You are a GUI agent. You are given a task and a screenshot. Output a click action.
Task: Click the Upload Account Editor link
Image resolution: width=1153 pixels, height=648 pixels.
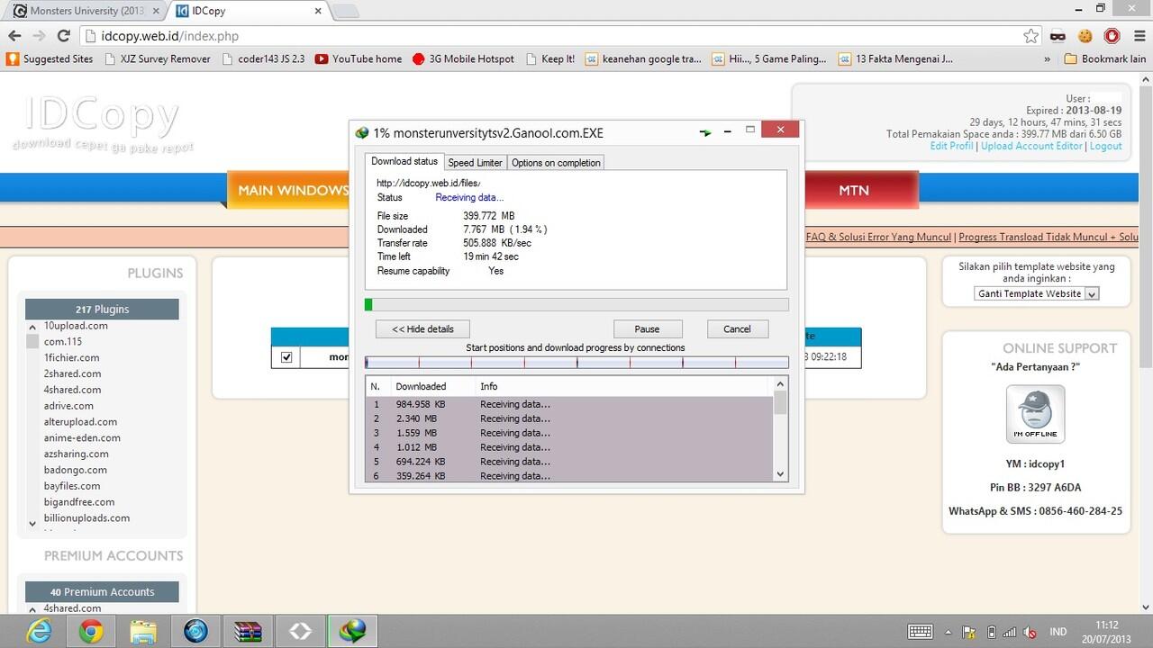tap(1031, 146)
